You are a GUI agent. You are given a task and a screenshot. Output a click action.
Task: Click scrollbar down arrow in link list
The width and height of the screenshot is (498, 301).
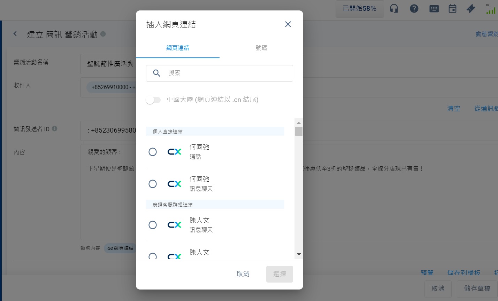click(x=299, y=254)
